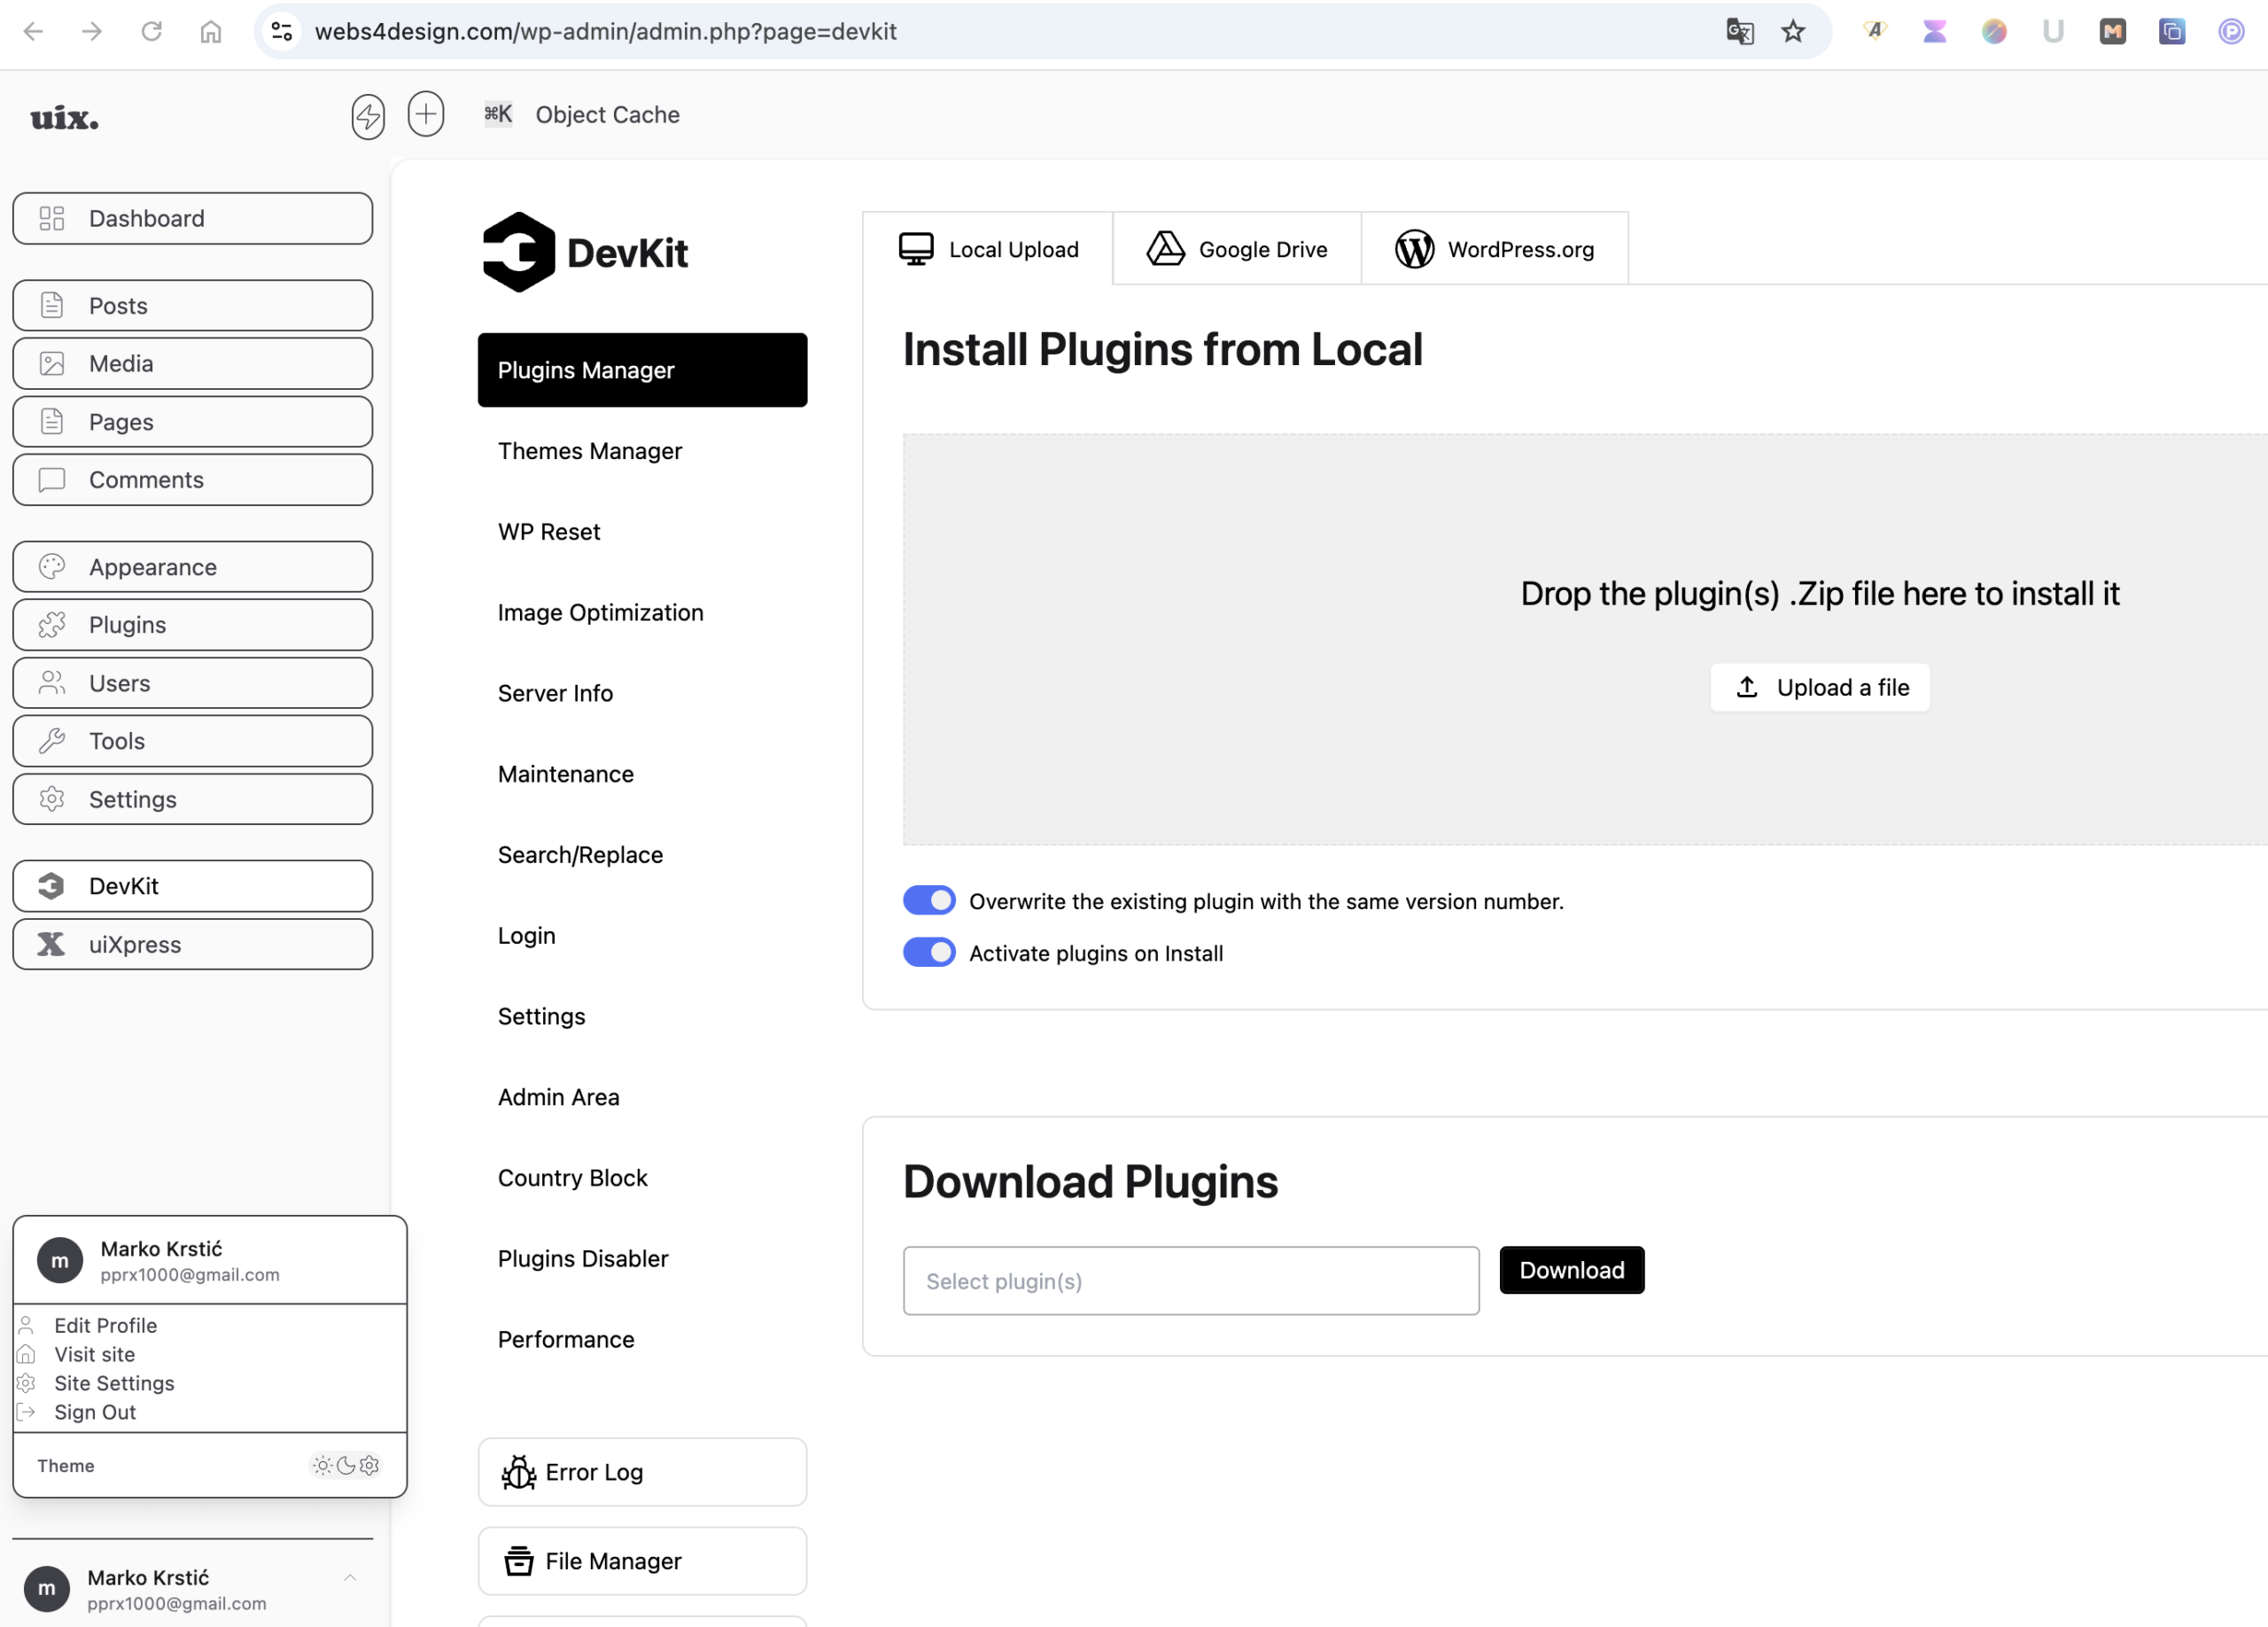Screen dimensions: 2268x1627
Task: Open the rainbow color picker extension
Action: (x=1994, y=32)
